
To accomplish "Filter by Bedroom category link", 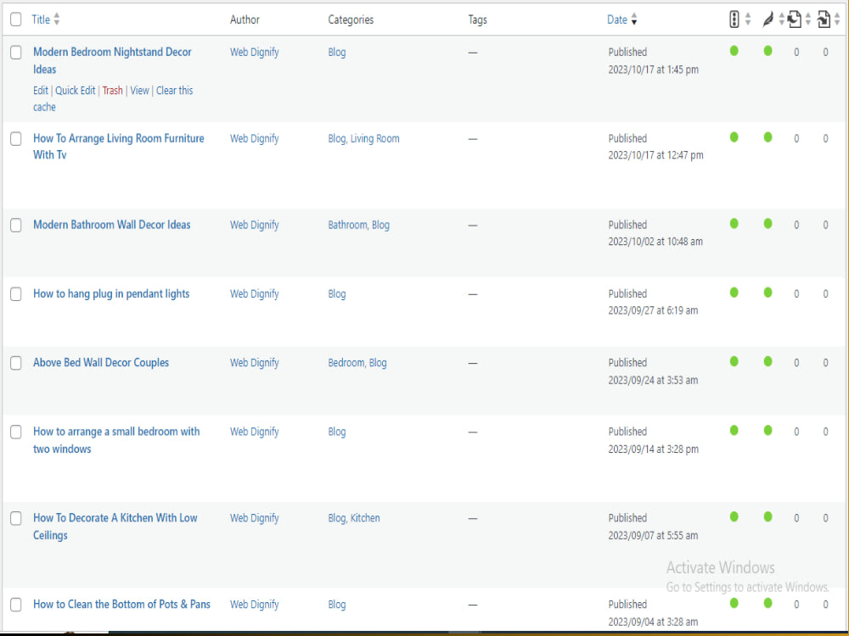I will click(x=346, y=363).
